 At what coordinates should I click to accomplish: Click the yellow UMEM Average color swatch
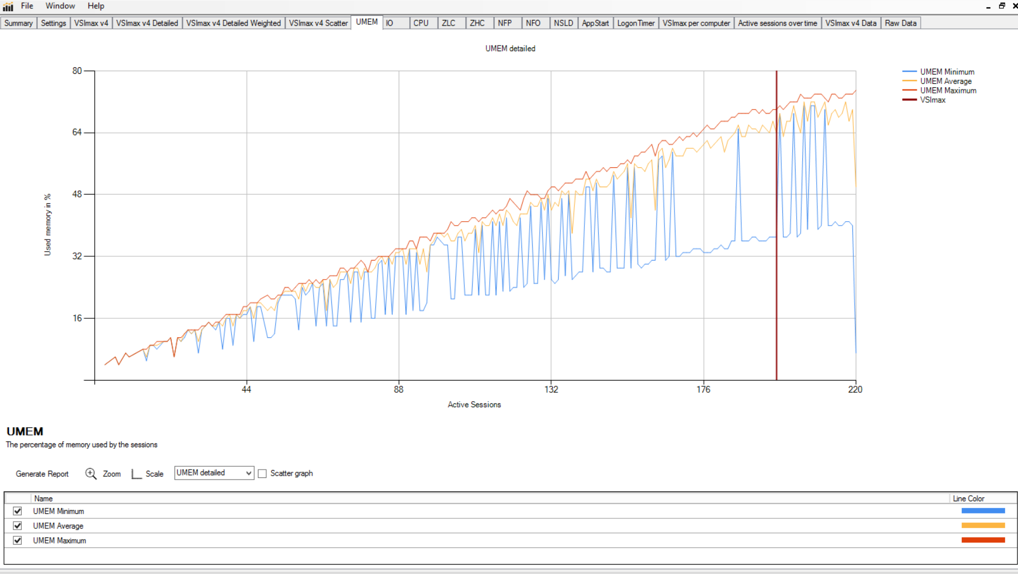point(983,525)
